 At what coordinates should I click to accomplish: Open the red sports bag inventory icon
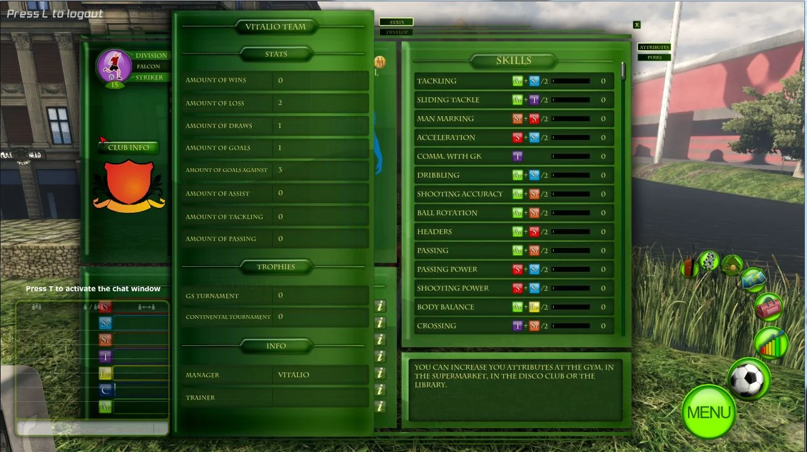[769, 308]
